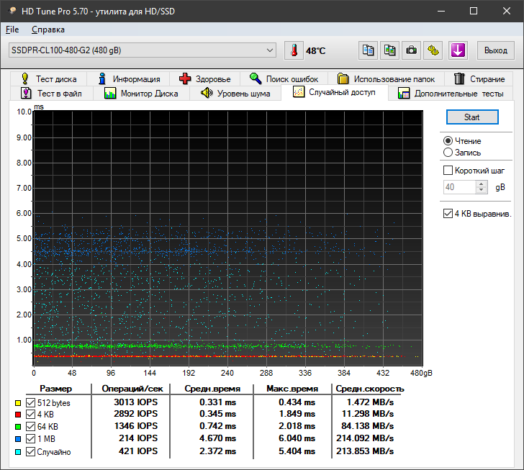524x470 pixels.
Task: Click the 48°C temperature reading
Action: [x=315, y=51]
